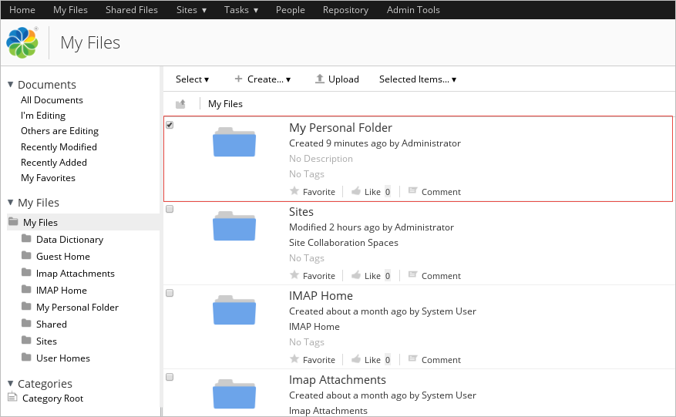Click the navigate up folder icon
The width and height of the screenshot is (676, 417).
pyautogui.click(x=180, y=104)
